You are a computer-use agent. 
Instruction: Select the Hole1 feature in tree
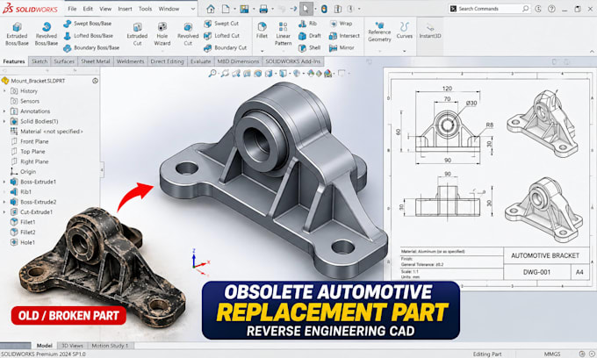point(27,242)
